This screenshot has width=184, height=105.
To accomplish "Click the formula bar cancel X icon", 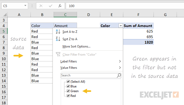I will tap(41, 6).
